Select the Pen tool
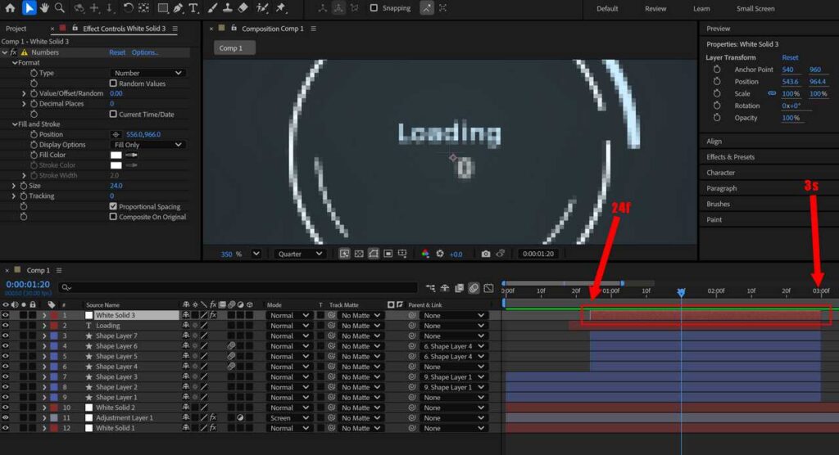Screen dimensions: 839x455 pos(178,8)
